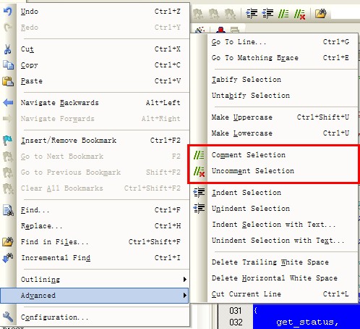
Task: Click the Undo arrow icon in menu
Action: click(8, 12)
